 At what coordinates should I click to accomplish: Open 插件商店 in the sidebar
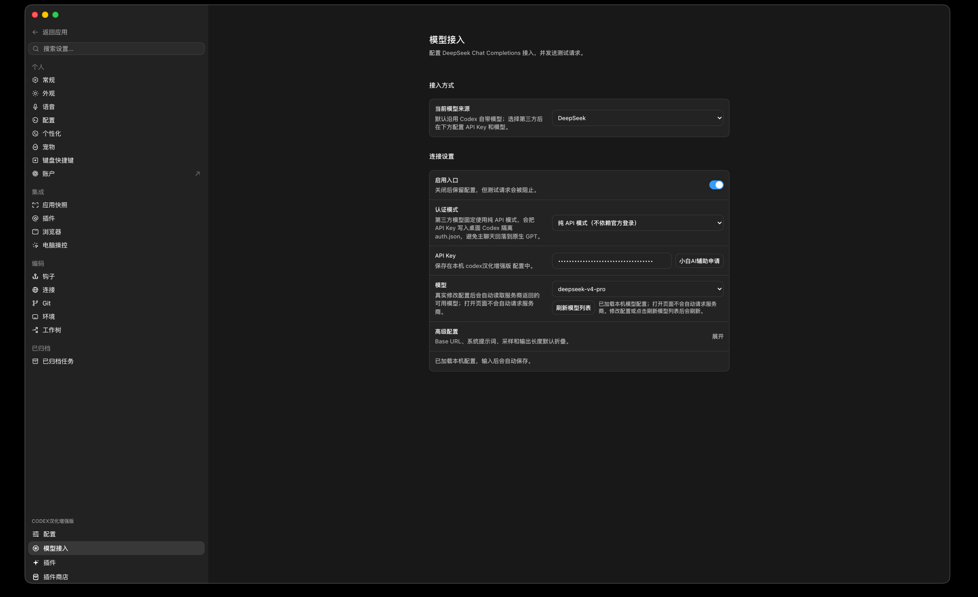click(116, 577)
